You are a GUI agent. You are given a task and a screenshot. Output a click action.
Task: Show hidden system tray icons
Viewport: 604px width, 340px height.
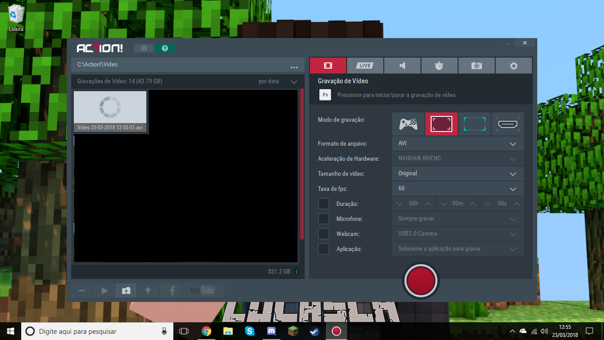pyautogui.click(x=512, y=331)
